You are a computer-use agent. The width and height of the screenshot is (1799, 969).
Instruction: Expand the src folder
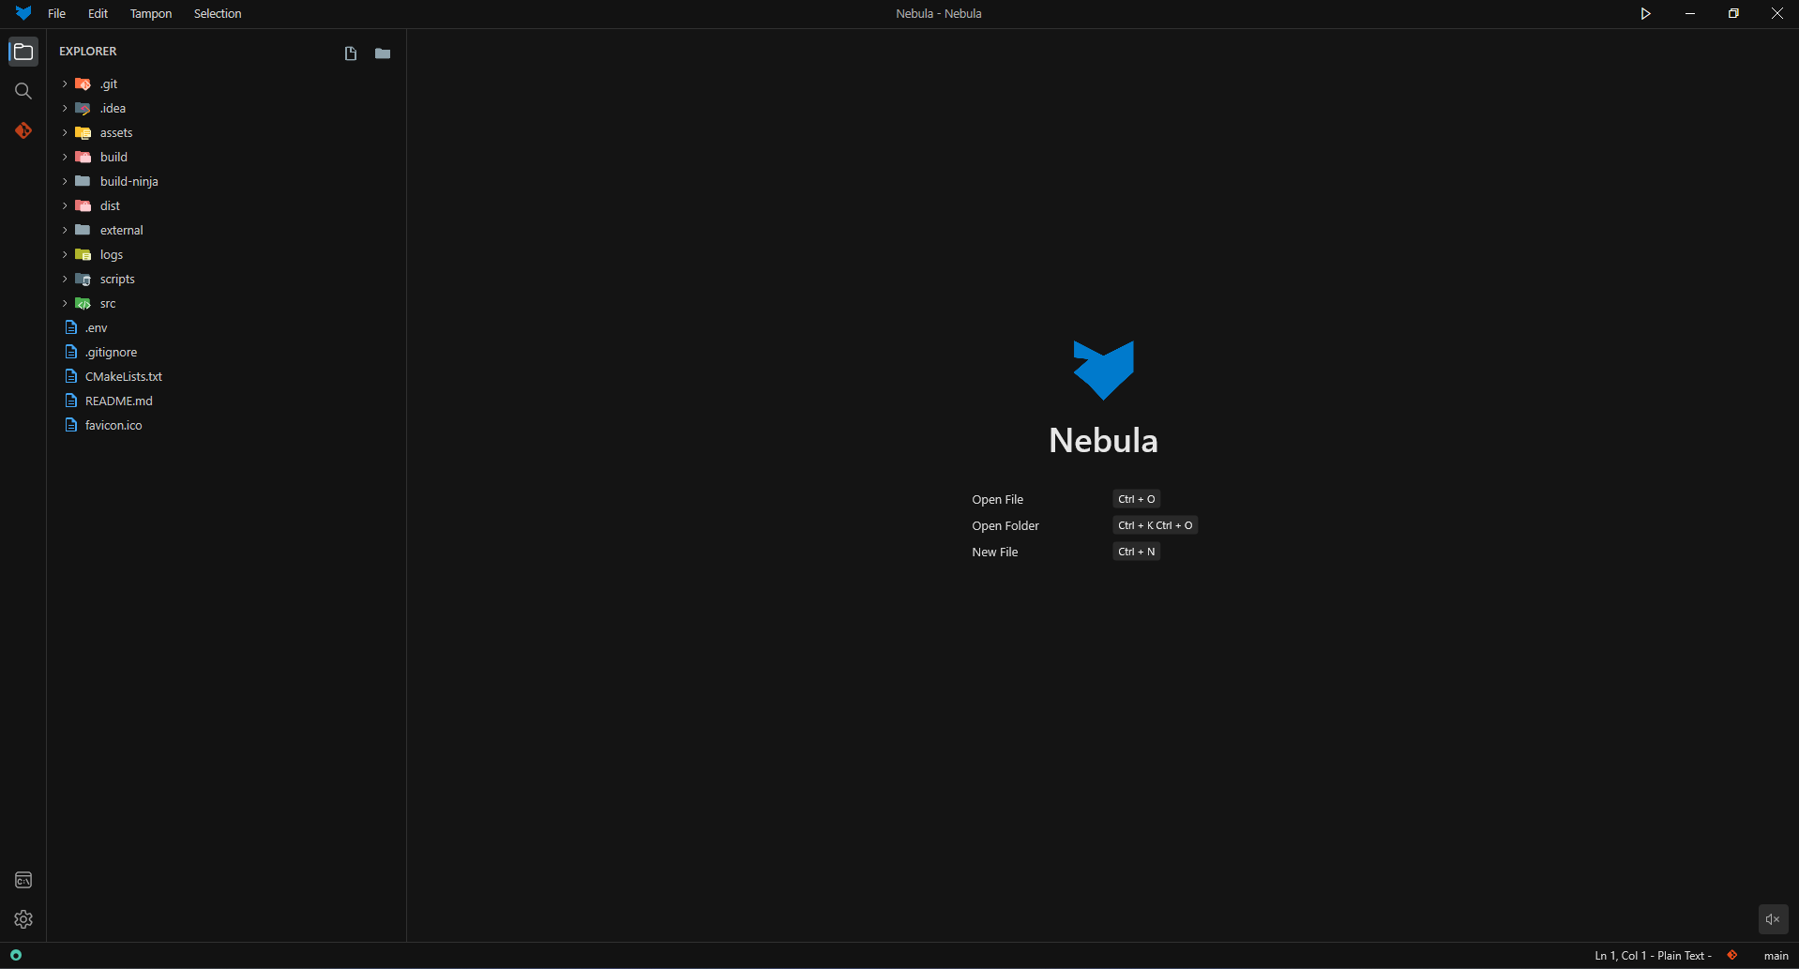pos(107,304)
